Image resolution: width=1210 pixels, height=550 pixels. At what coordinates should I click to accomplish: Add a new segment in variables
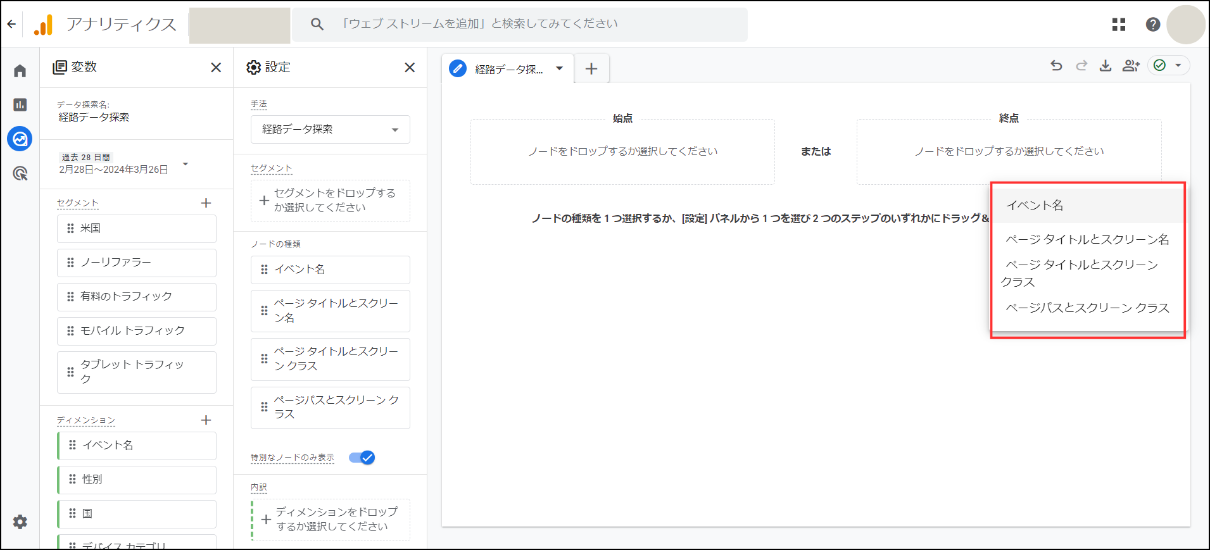(x=206, y=203)
